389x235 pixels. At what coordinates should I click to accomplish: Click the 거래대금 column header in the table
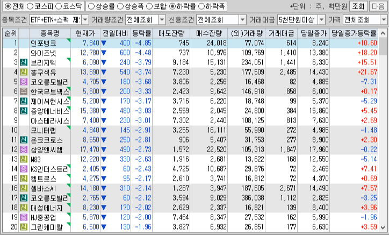[282, 33]
